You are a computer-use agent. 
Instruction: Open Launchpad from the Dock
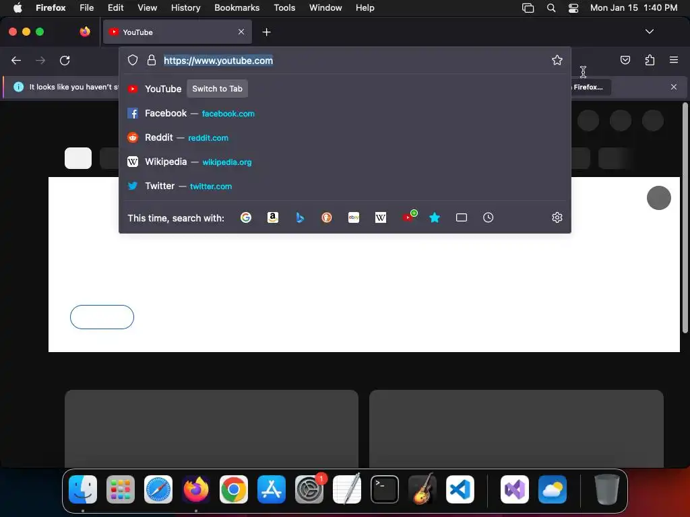point(121,489)
